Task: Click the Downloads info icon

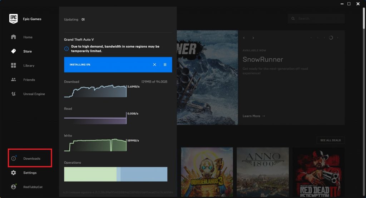Action: point(14,158)
